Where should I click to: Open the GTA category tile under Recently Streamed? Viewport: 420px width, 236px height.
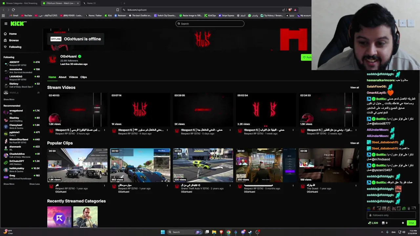pyautogui.click(x=85, y=217)
